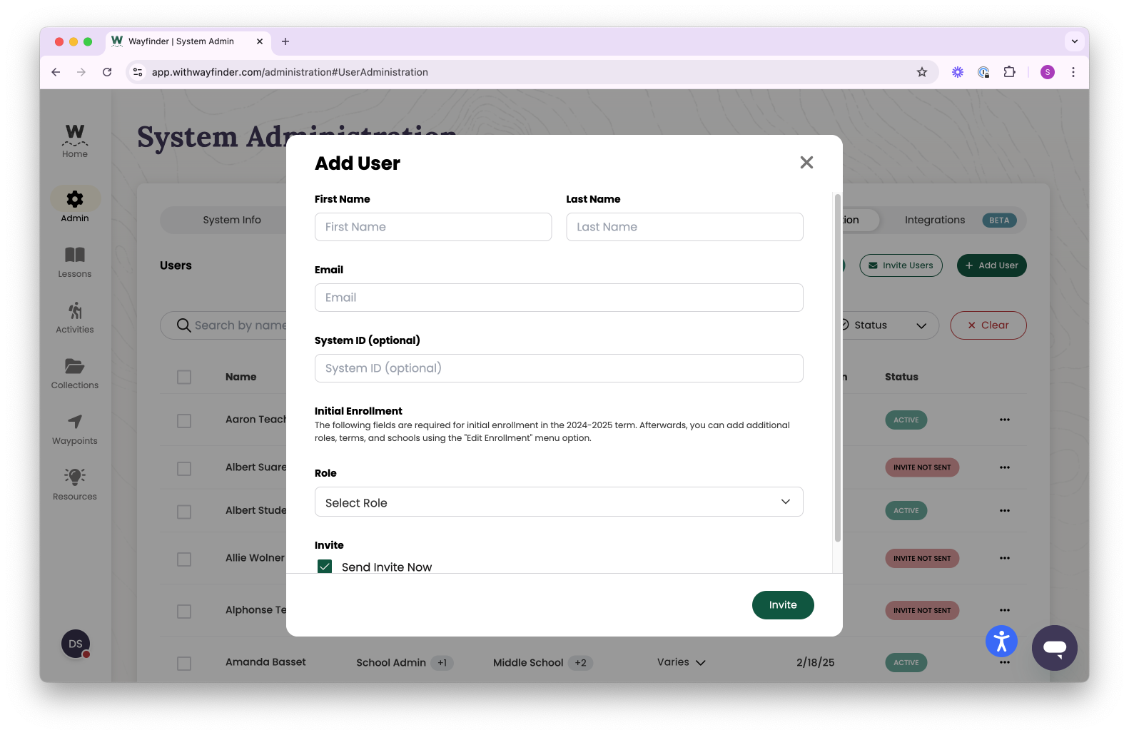Toggle Send Invite Now checkbox

[325, 567]
